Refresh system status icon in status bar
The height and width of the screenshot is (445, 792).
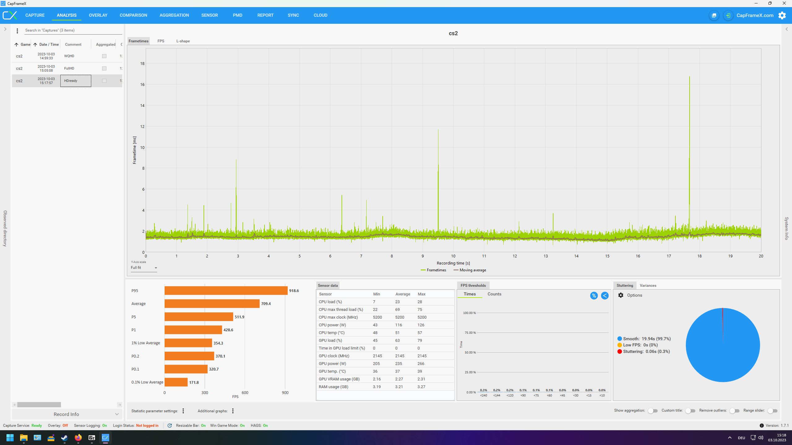pyautogui.click(x=170, y=426)
